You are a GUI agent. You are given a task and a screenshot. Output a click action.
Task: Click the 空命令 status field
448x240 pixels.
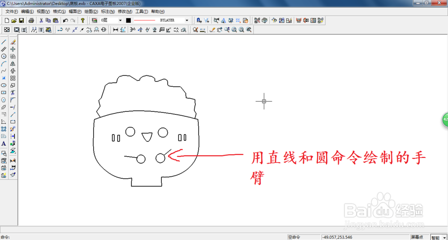(304, 237)
